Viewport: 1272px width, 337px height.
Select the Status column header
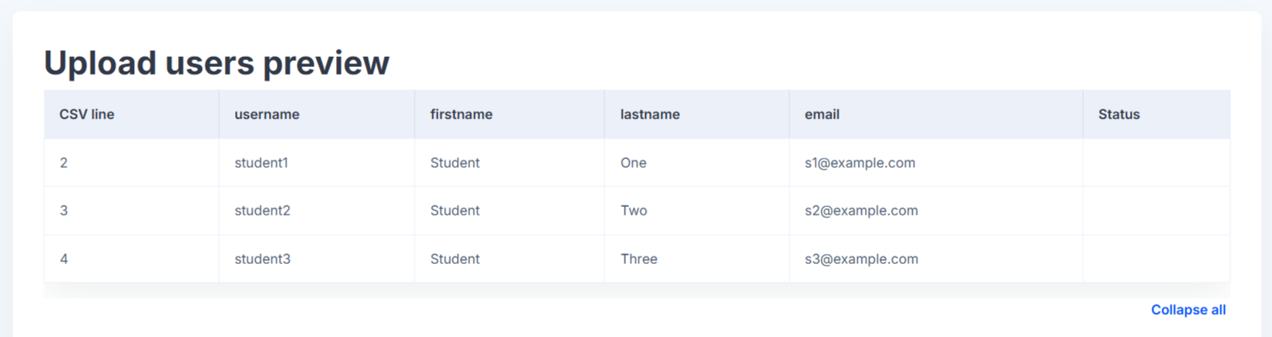(1156, 114)
